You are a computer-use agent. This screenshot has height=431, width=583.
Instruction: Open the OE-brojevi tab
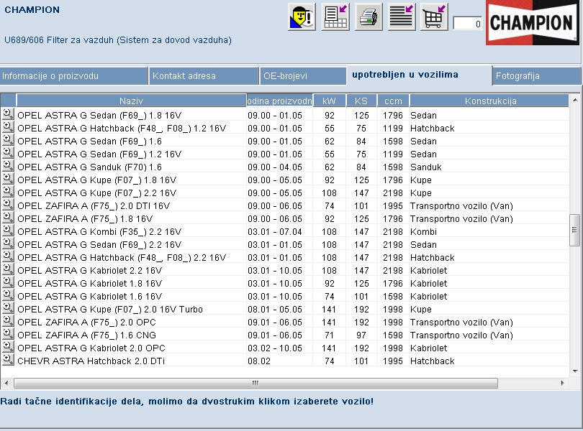tap(302, 76)
